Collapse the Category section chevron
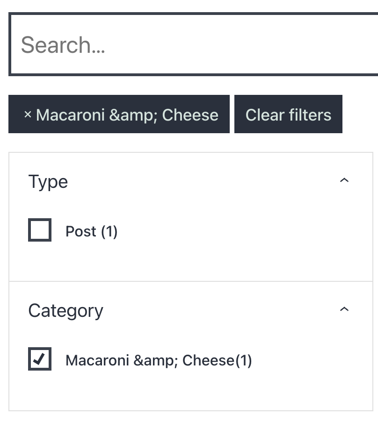The image size is (378, 429). click(344, 310)
